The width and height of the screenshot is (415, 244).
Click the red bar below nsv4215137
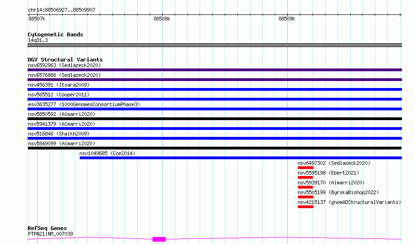pyautogui.click(x=305, y=207)
